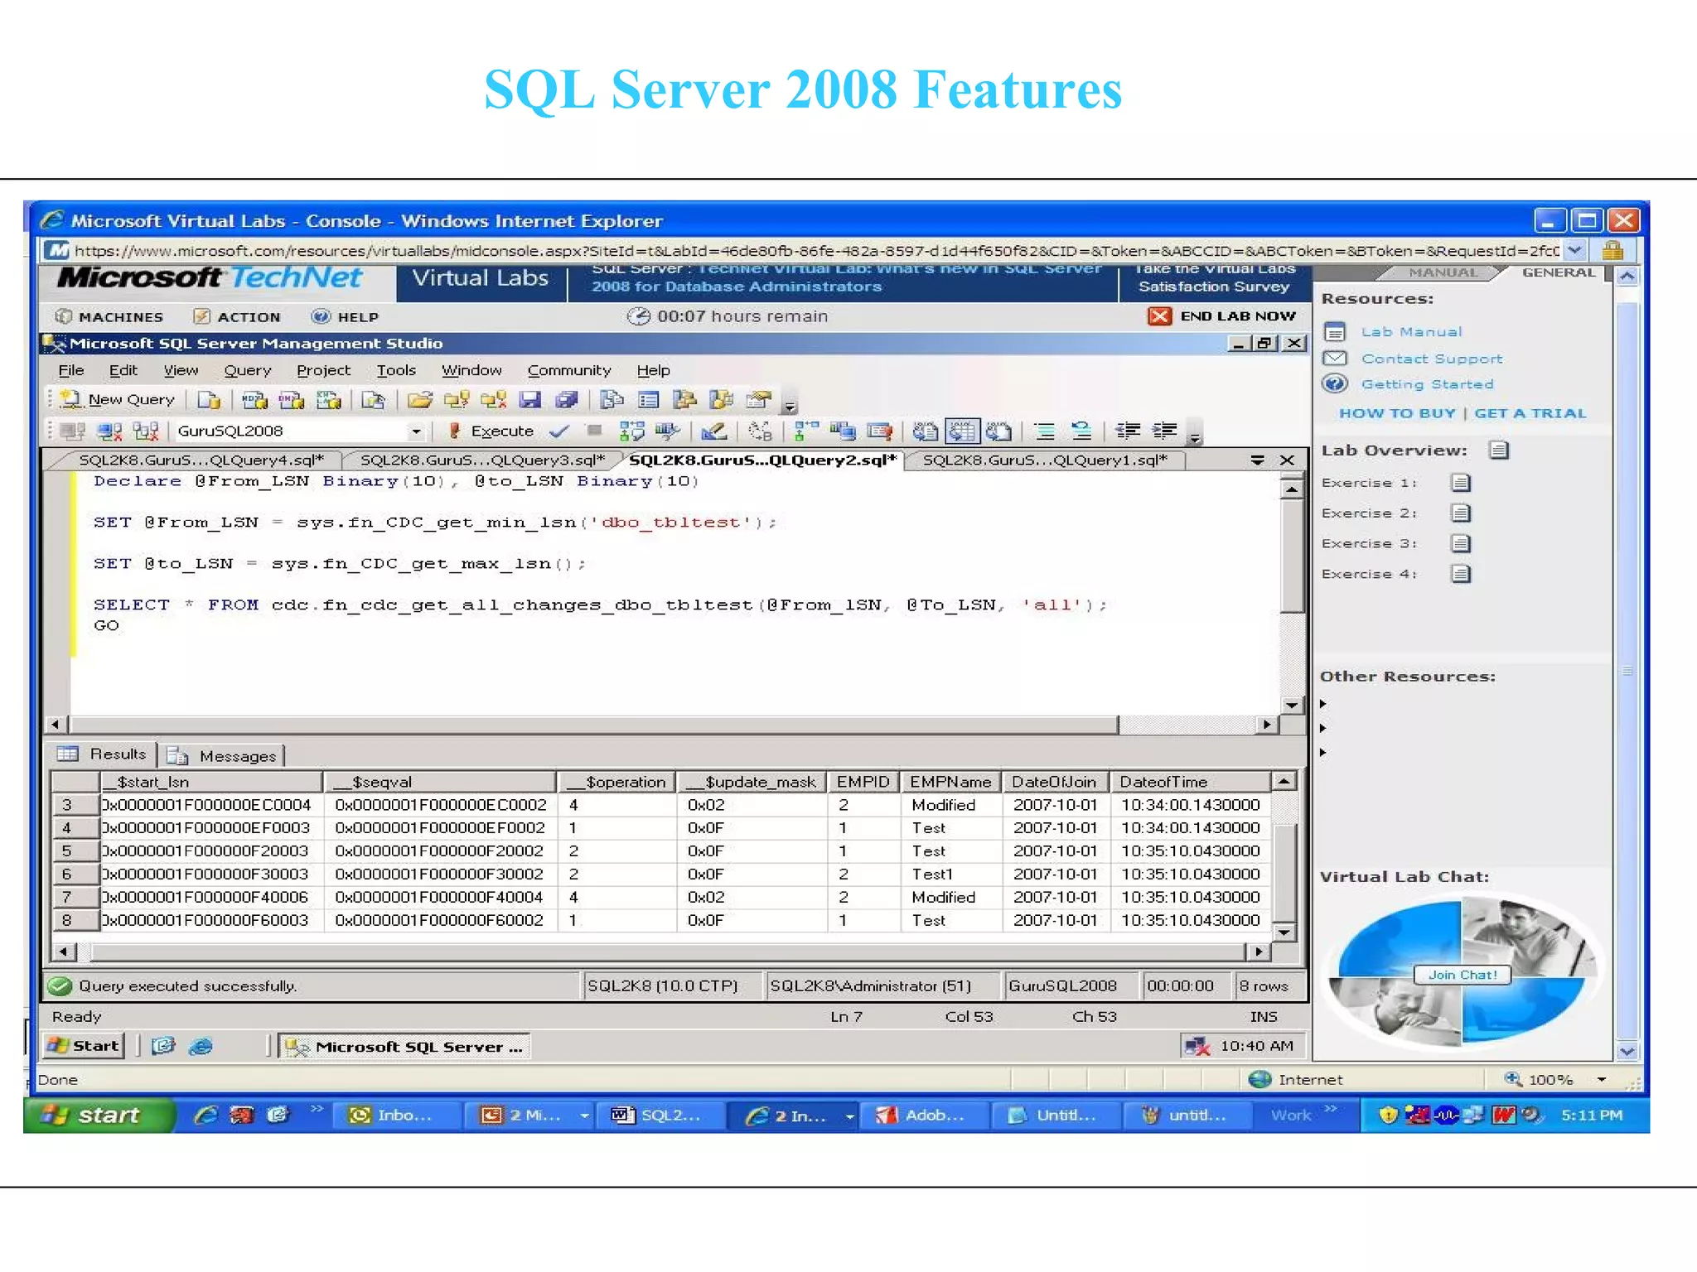Open the active files list dropdown arrow

point(1257,460)
